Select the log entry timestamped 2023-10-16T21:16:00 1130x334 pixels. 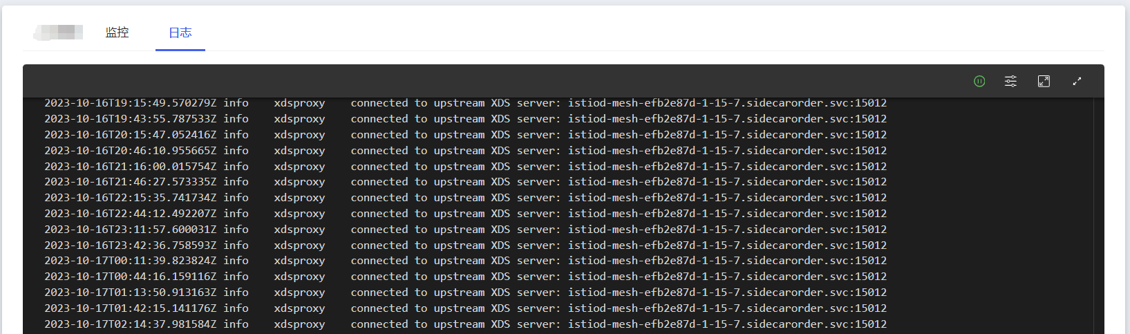pos(466,166)
